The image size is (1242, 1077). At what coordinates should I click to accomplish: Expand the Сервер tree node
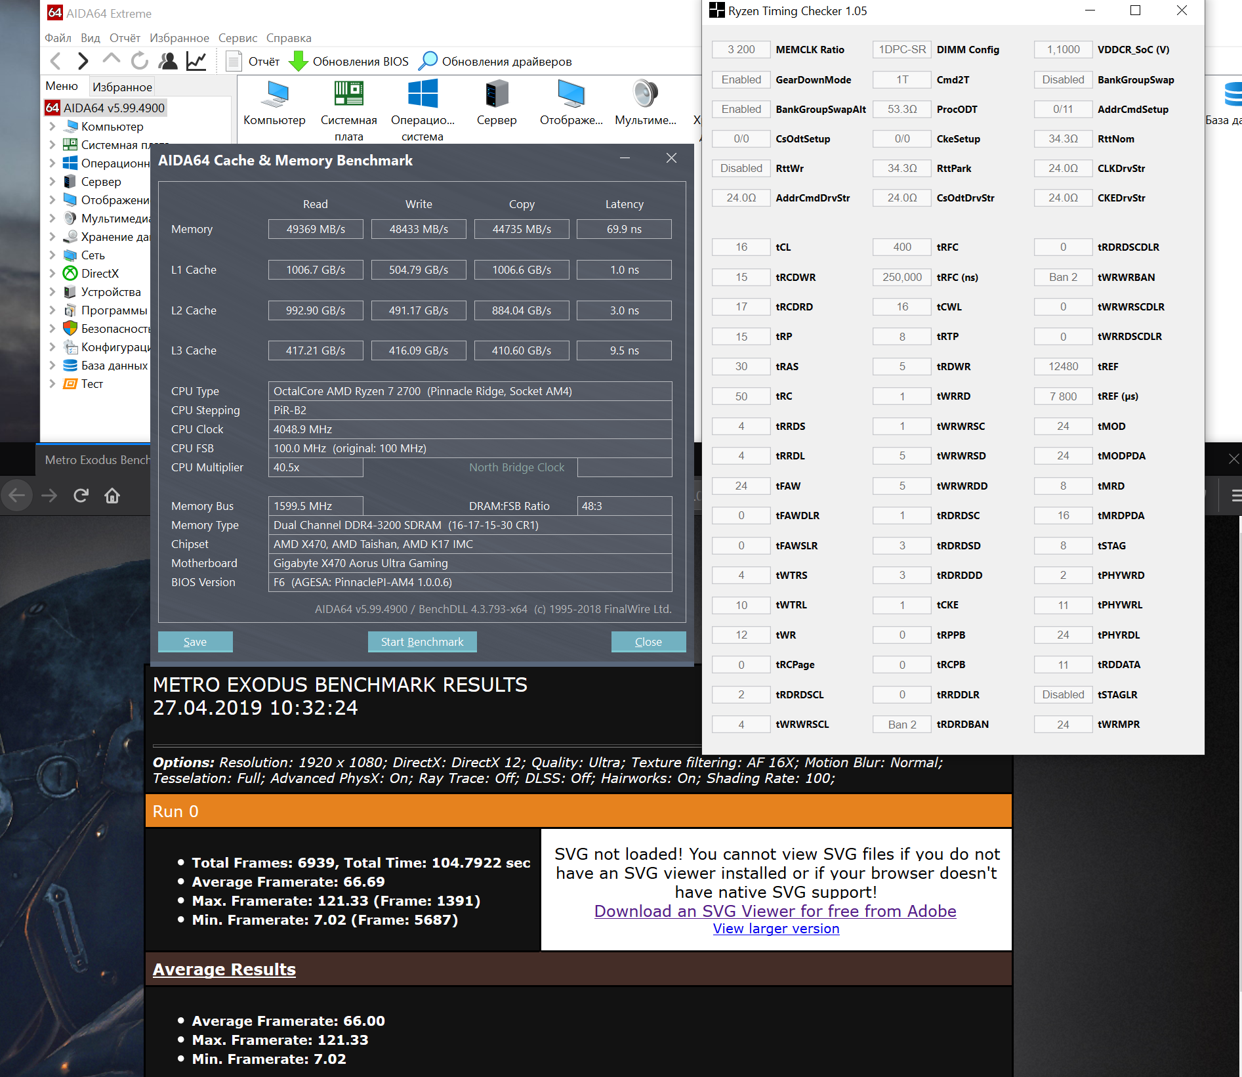pyautogui.click(x=52, y=182)
